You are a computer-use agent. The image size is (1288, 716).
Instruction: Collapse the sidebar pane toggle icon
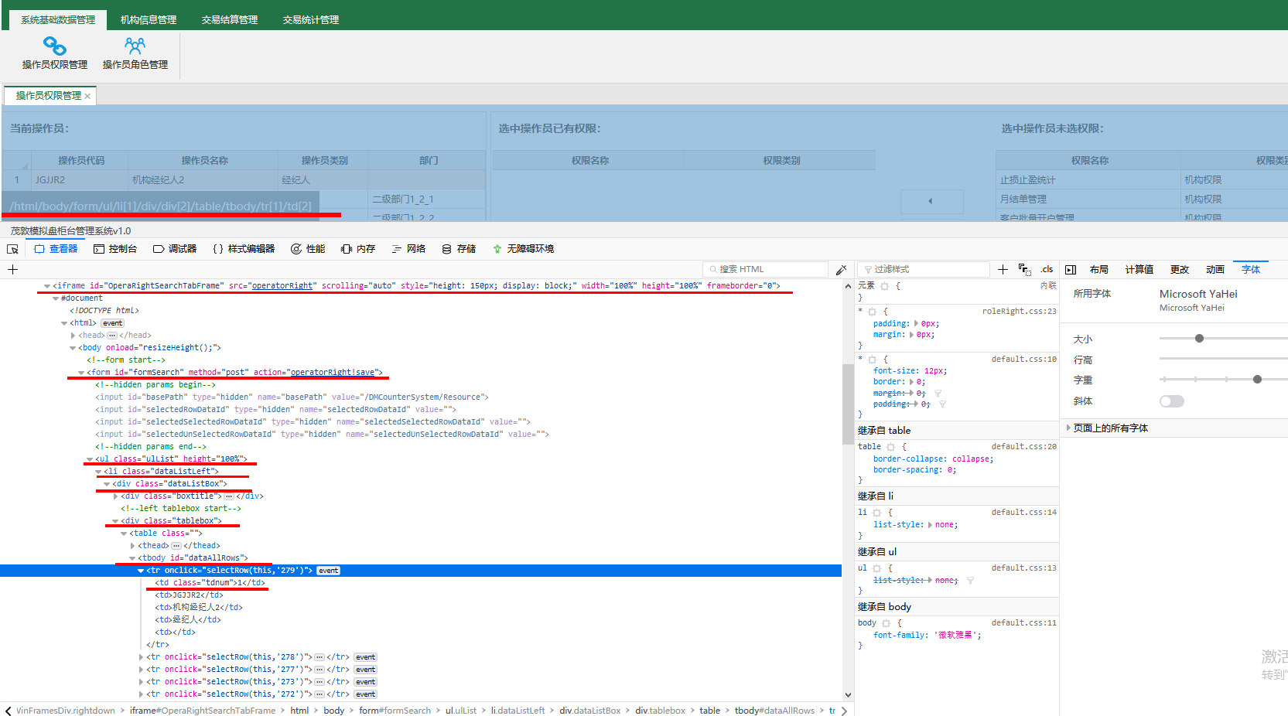(1071, 270)
